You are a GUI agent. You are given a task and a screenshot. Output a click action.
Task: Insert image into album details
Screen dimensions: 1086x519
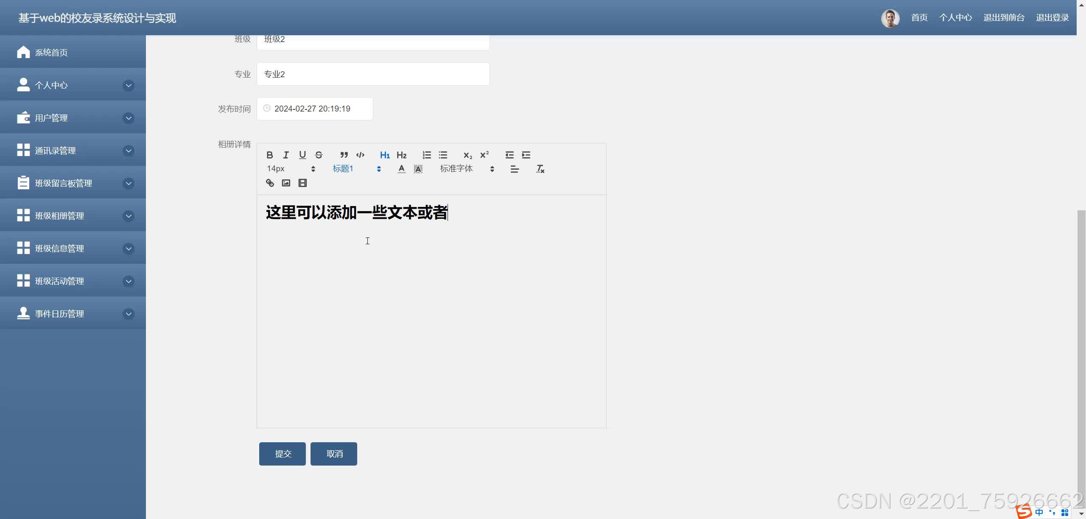coord(286,183)
